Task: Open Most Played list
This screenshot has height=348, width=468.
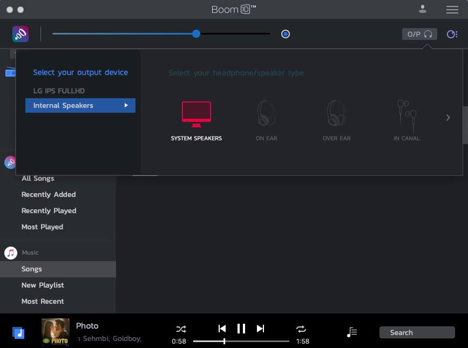Action: [43, 227]
